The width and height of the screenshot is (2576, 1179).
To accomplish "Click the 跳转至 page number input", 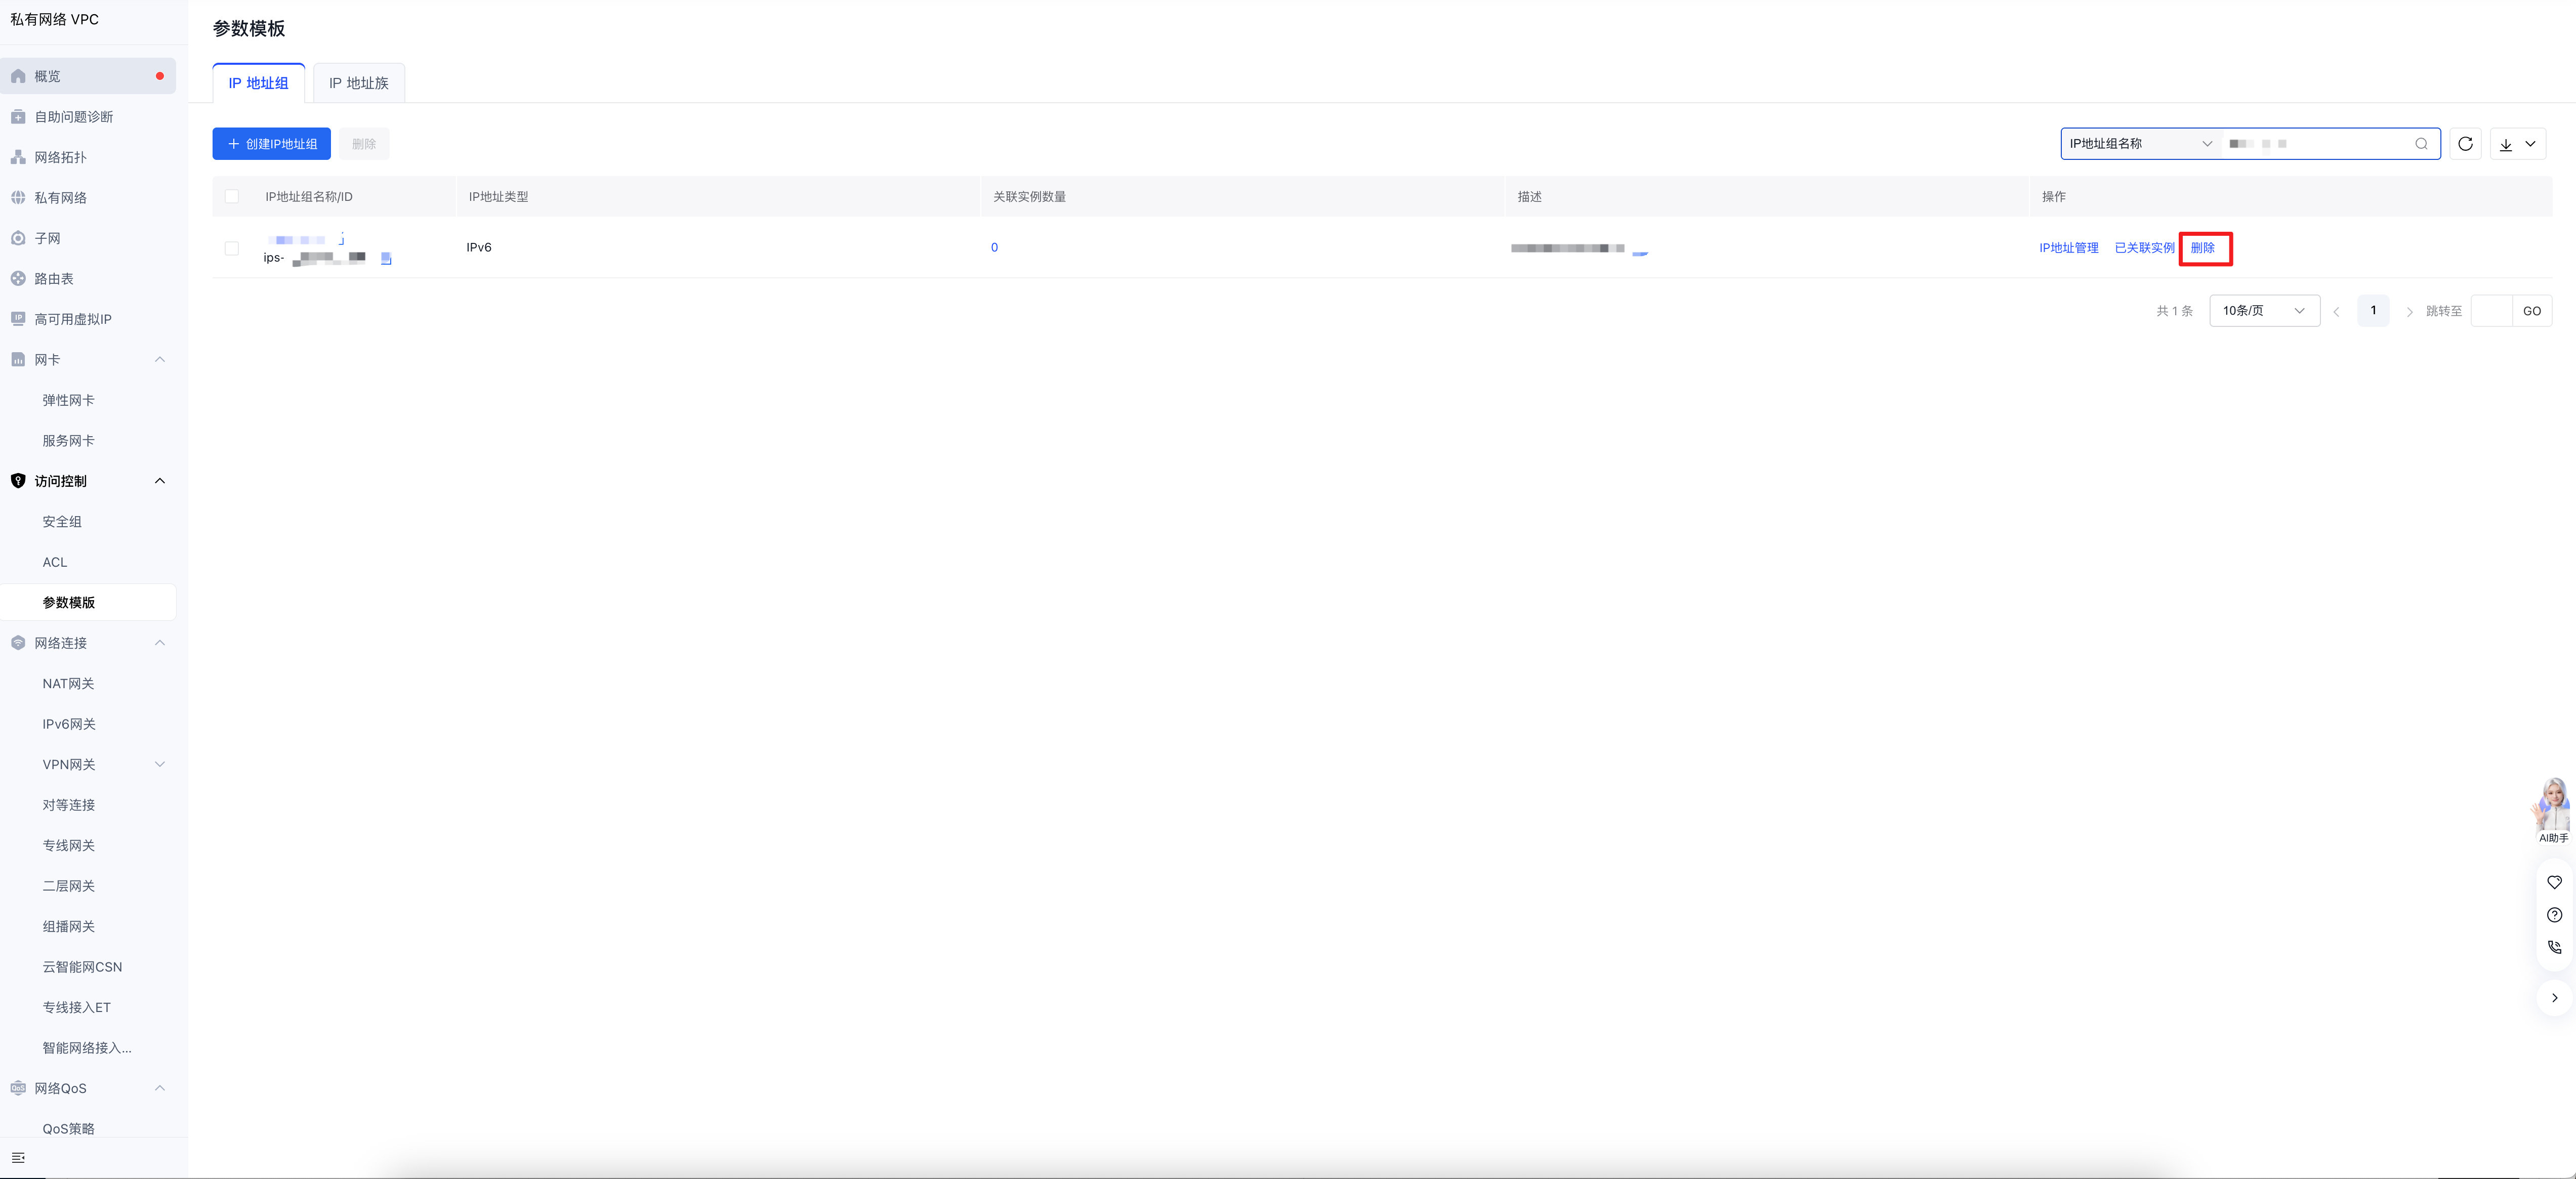I will click(2492, 311).
